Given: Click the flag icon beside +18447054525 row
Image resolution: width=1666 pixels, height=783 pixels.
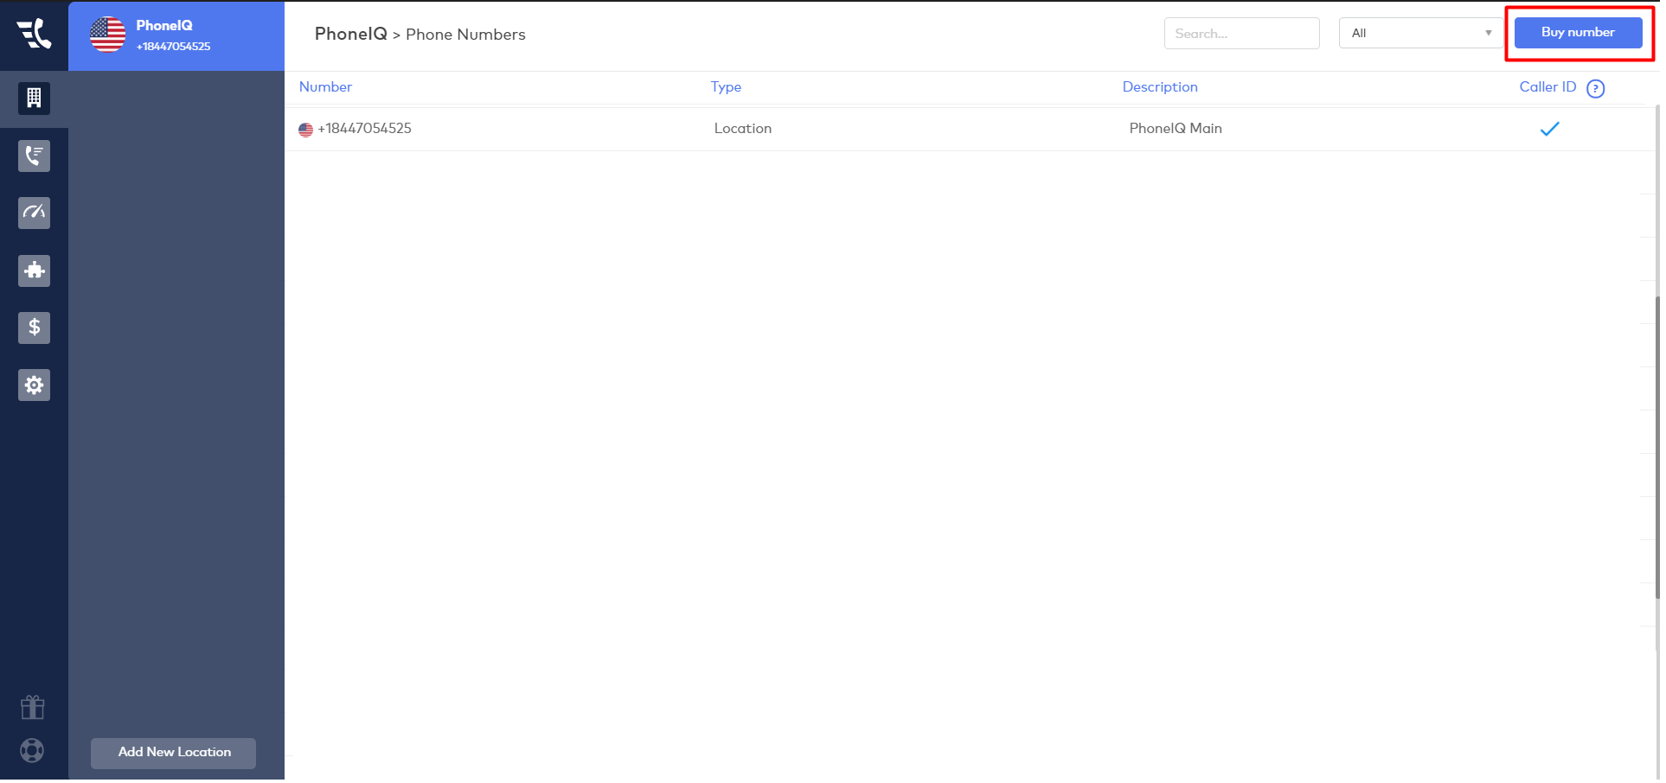Looking at the screenshot, I should coord(305,130).
